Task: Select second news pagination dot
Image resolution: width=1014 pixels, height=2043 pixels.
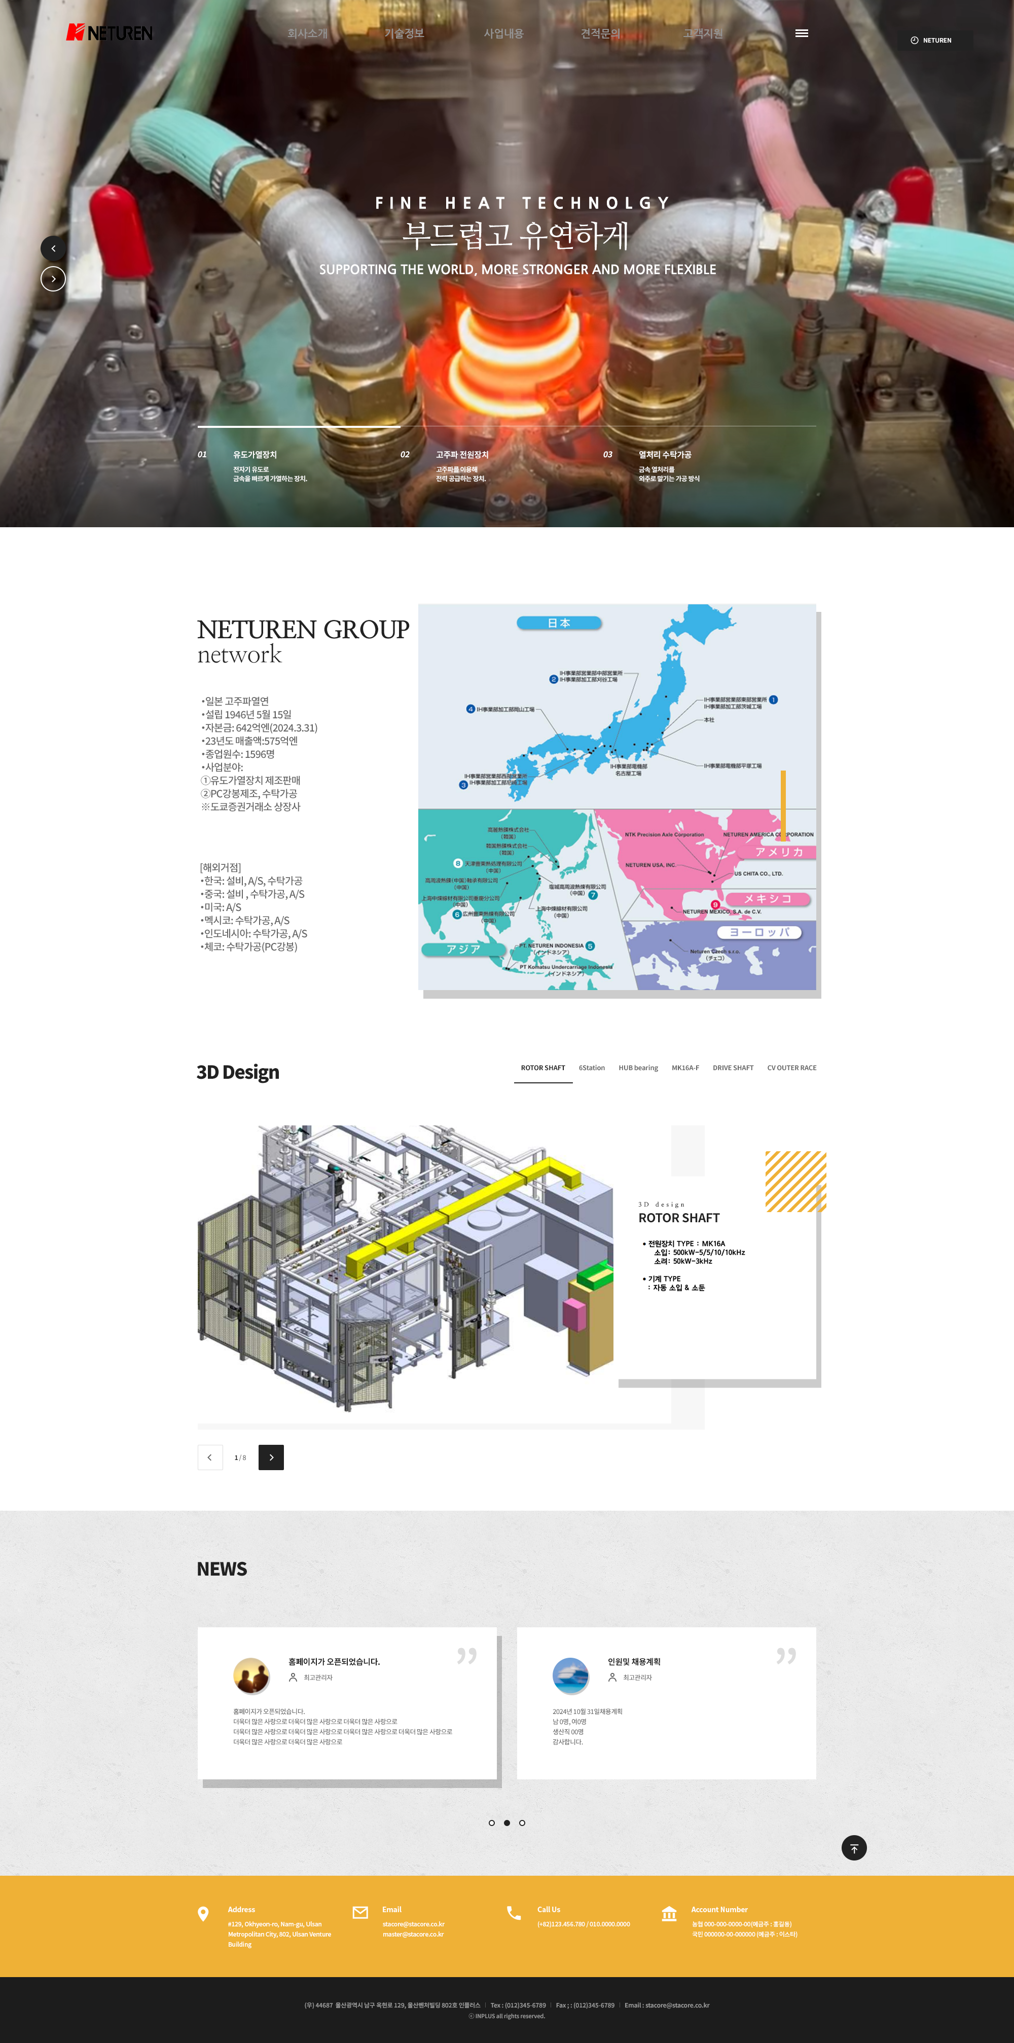Action: click(507, 1822)
